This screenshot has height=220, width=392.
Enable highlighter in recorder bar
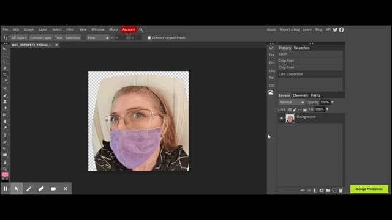(41, 189)
